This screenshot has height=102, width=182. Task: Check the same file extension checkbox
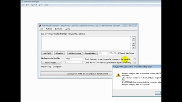pyautogui.click(x=134, y=59)
